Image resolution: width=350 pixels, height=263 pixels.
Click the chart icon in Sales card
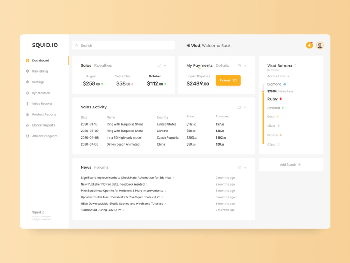[159, 66]
